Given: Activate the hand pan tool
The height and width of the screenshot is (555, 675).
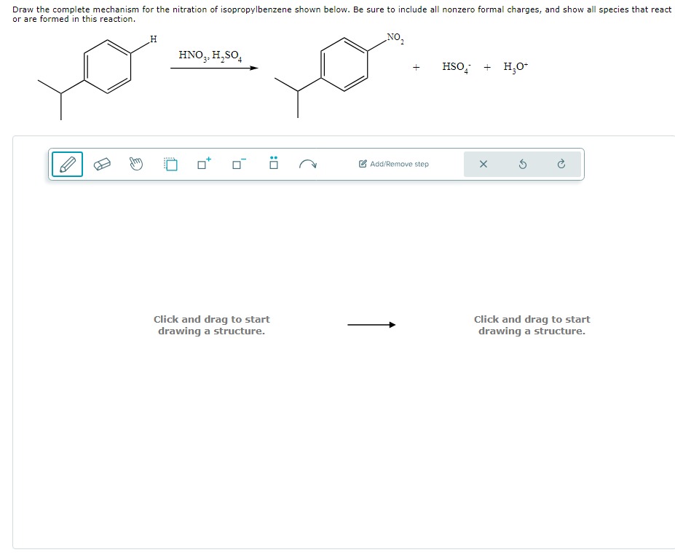Looking at the screenshot, I should click(x=135, y=164).
